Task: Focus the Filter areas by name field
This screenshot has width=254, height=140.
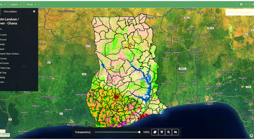Action: tap(240, 12)
